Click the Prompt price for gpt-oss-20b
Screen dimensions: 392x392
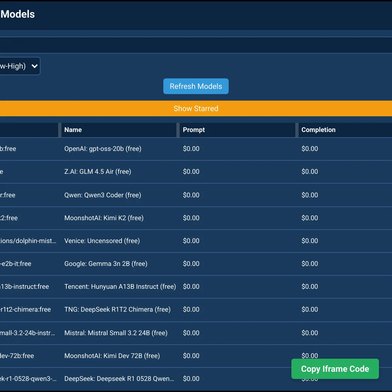point(191,149)
